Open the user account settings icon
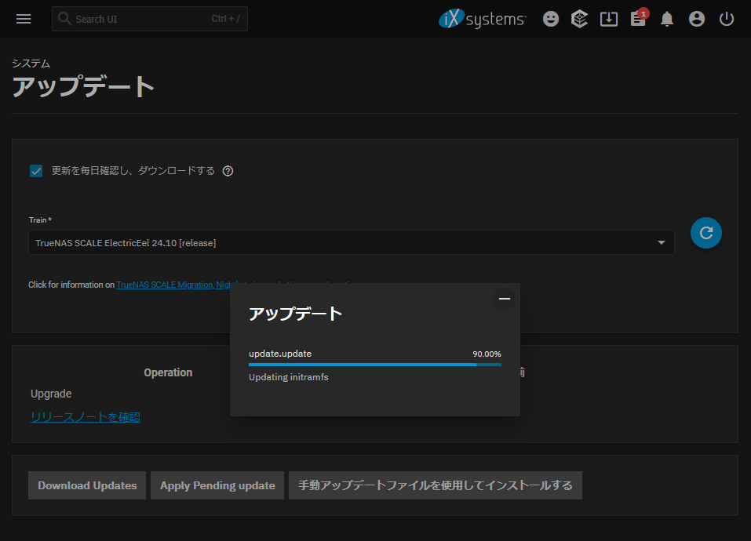 tap(696, 19)
